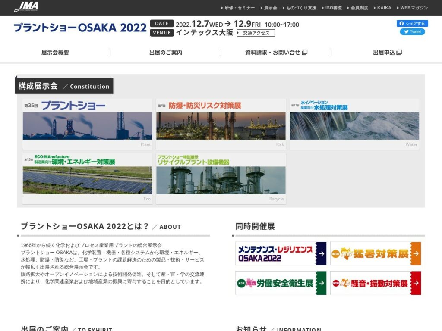Open WEBマガジン top menu link

coord(412,8)
